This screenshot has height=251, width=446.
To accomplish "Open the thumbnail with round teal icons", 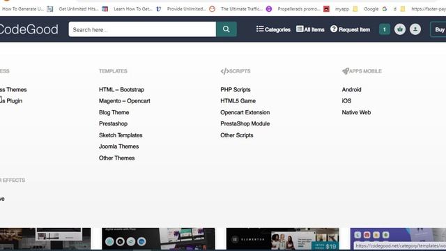I will click(158, 238).
